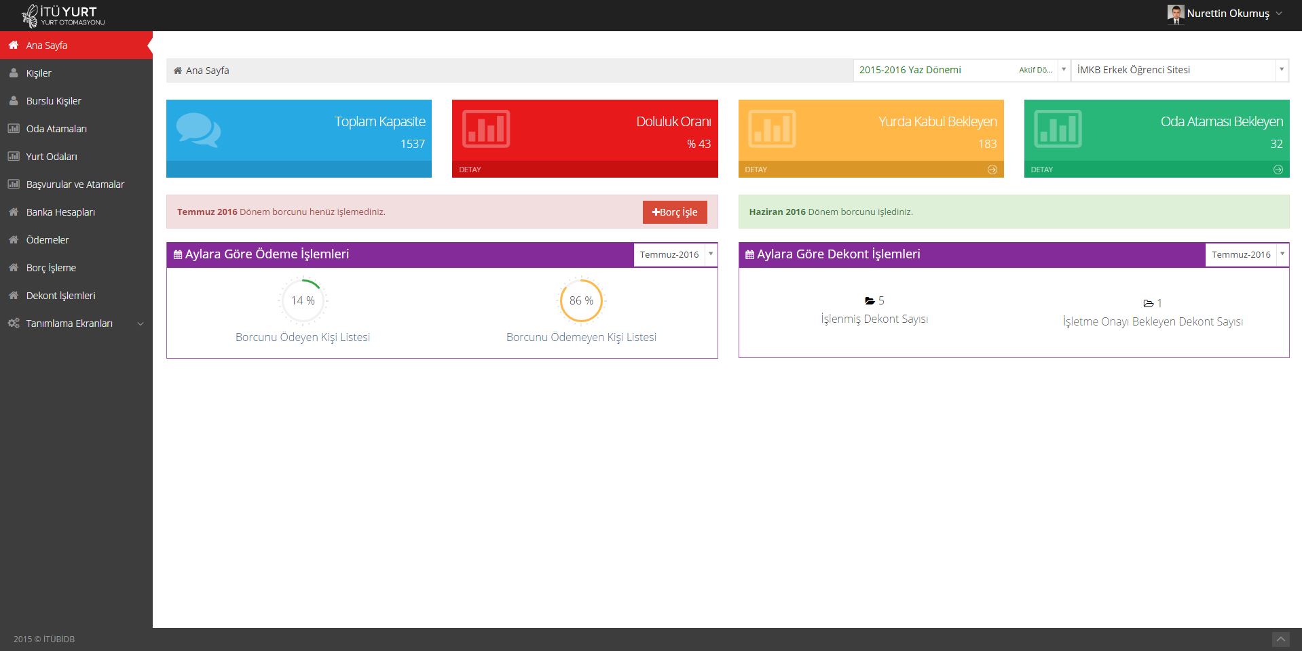Open Borcunu Ödemeyen Kişi Listesi link
This screenshot has width=1302, height=651.
pyautogui.click(x=581, y=337)
